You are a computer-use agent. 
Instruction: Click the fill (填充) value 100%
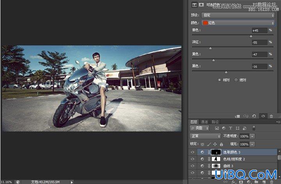coord(244,144)
